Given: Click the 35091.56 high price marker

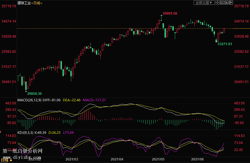Looking at the screenshot, I should point(170,13).
